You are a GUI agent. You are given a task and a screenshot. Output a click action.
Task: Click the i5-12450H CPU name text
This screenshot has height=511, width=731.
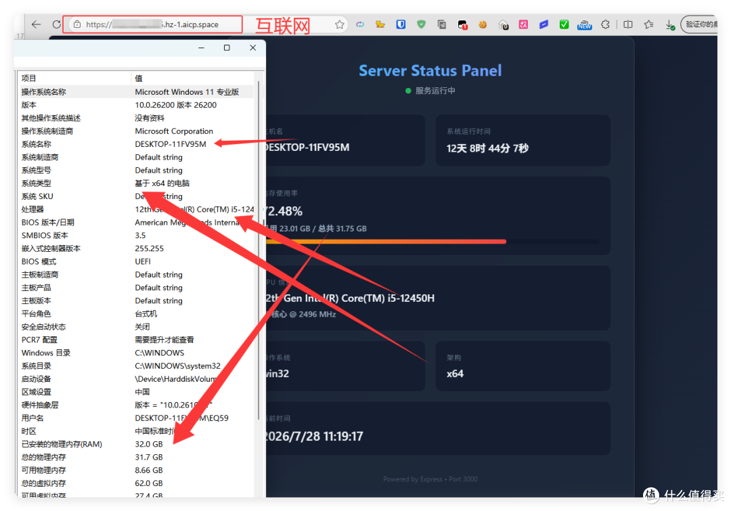[350, 298]
